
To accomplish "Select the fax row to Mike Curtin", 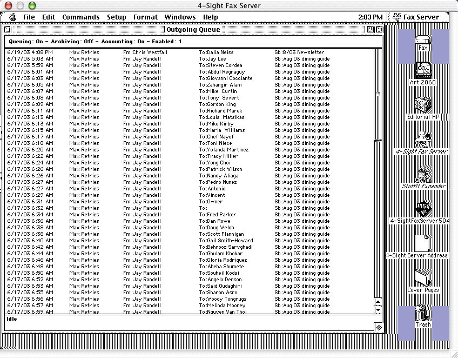I will pyautogui.click(x=189, y=91).
